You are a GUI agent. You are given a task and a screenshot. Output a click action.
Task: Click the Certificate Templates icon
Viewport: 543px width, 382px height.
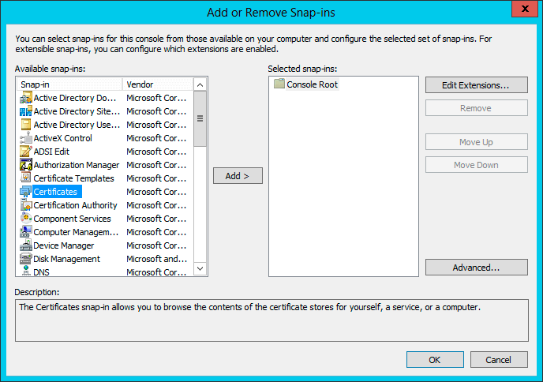tap(26, 178)
